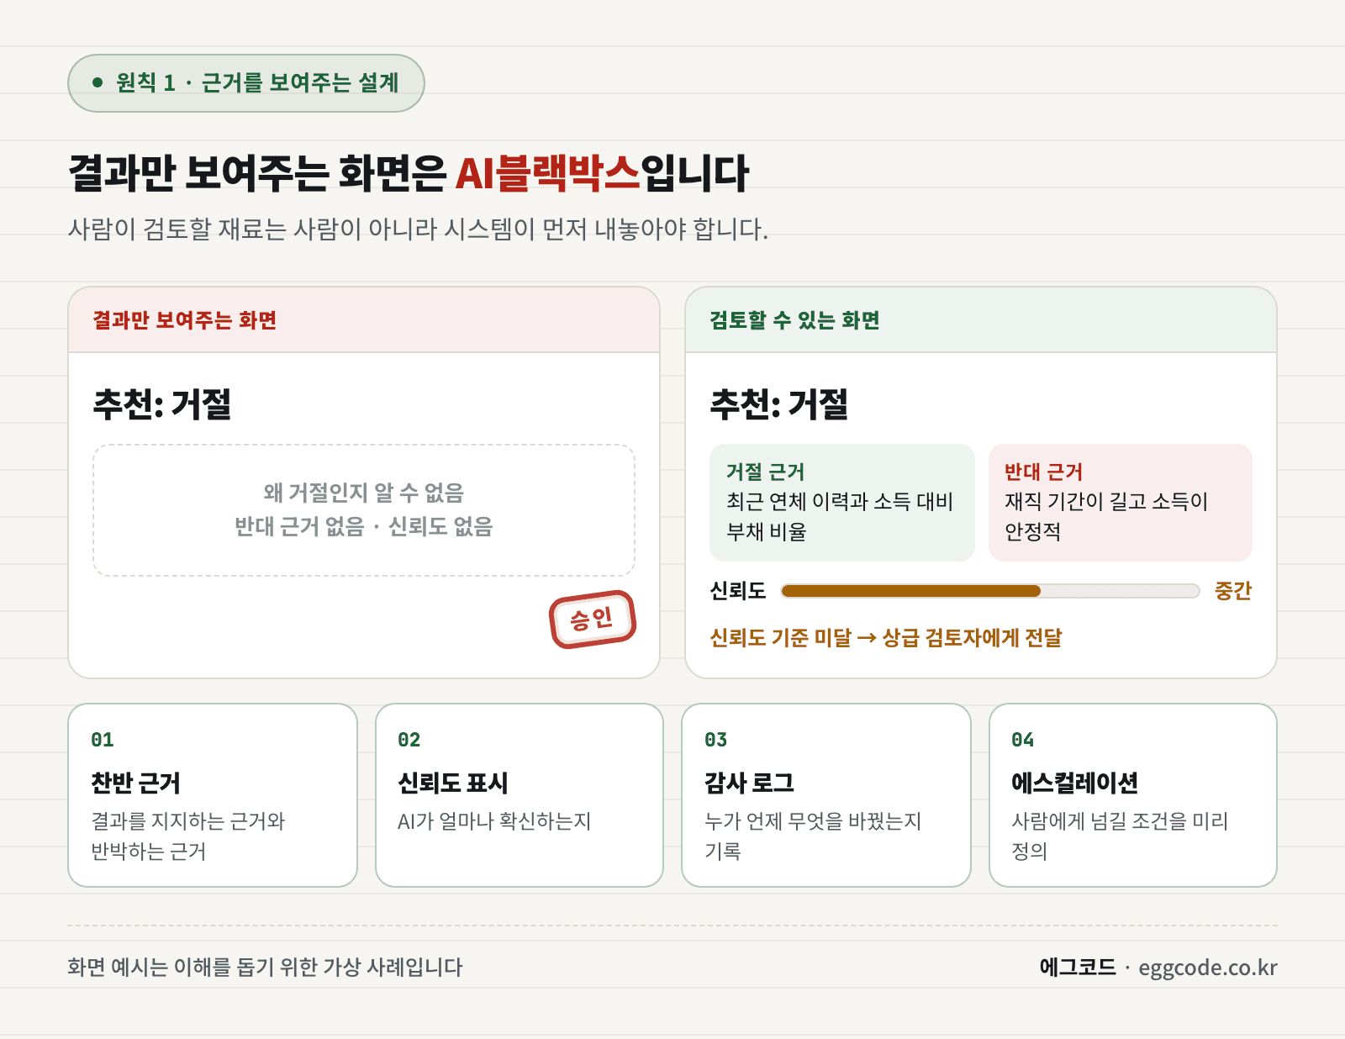The image size is (1345, 1039).
Task: Click the '신뢰도' label beside the bar
Action: coord(738,591)
